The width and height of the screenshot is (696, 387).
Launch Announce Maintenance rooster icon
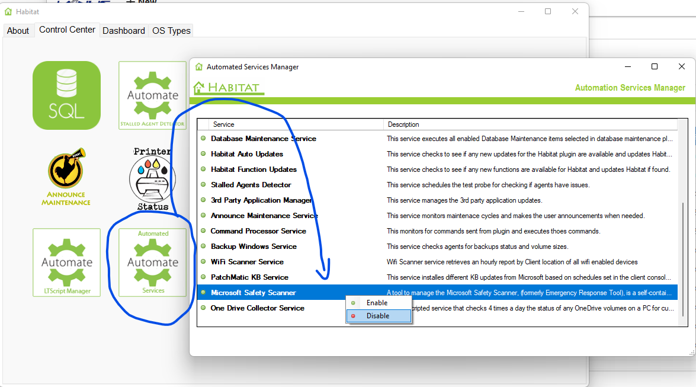point(66,177)
